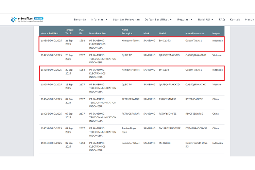Click Galaxy Tab A11 in SM-X133 row
The image size is (255, 170).
(193, 70)
